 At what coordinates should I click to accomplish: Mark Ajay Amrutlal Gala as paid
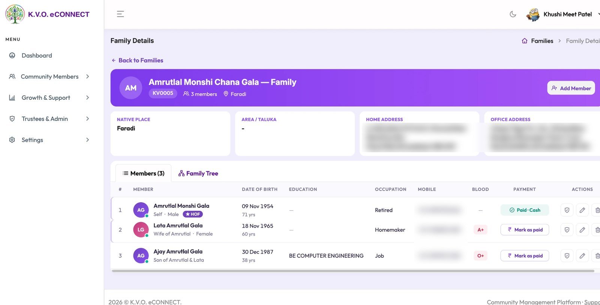(525, 256)
